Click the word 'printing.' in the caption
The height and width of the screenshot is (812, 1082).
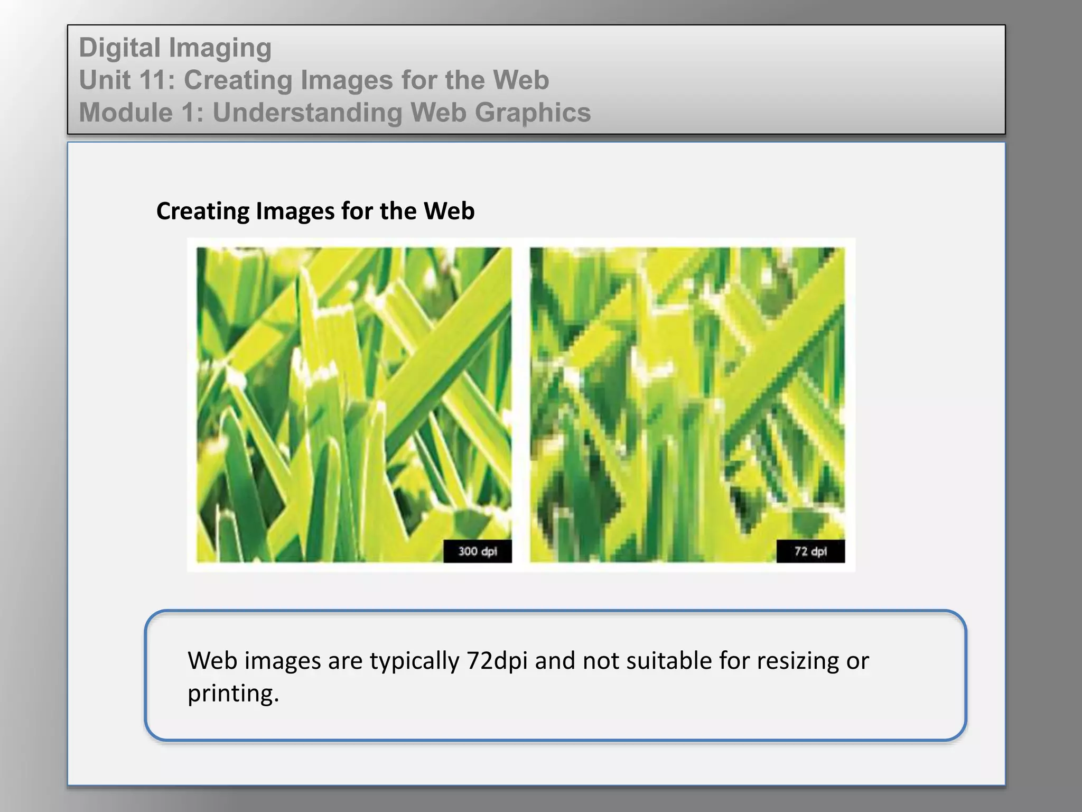(x=233, y=693)
